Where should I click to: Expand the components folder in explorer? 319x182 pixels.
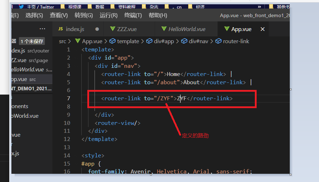point(32,106)
